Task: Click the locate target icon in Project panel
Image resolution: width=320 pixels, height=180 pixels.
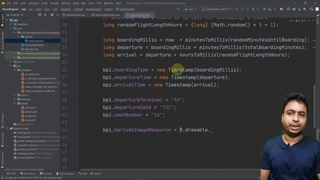Action: tap(40, 15)
